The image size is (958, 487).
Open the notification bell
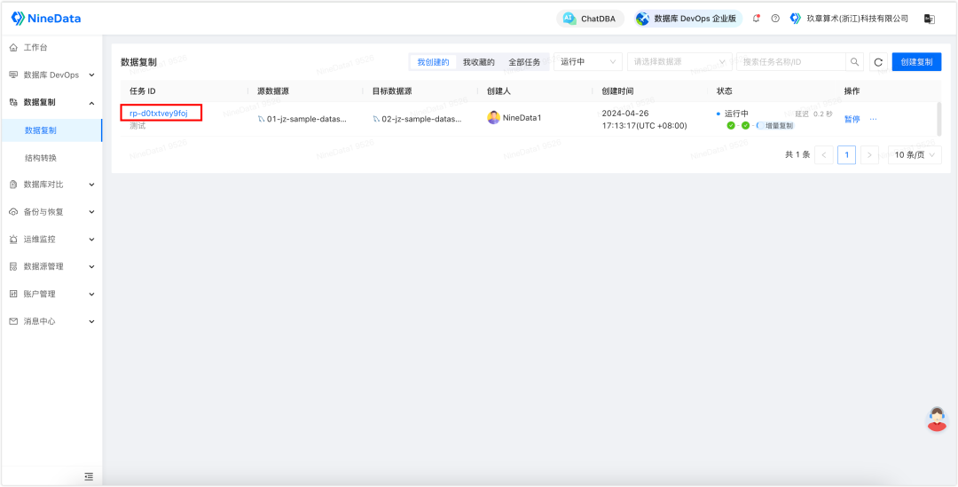pyautogui.click(x=757, y=19)
